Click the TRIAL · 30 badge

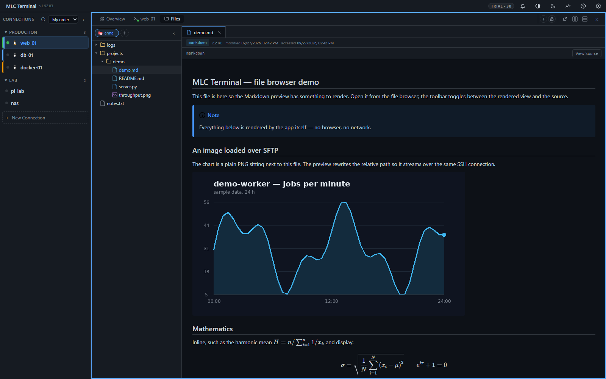[501, 6]
